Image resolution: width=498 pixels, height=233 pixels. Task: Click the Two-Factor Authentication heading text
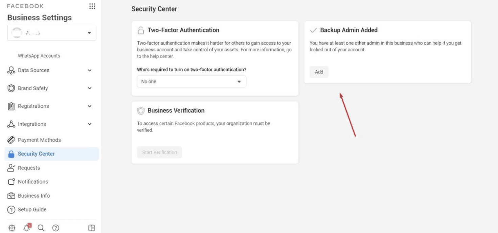183,30
